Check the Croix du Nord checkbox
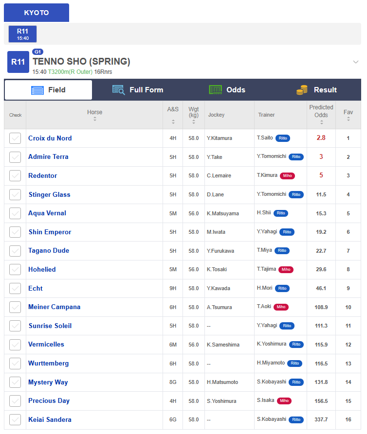The image size is (367, 434). coord(15,138)
